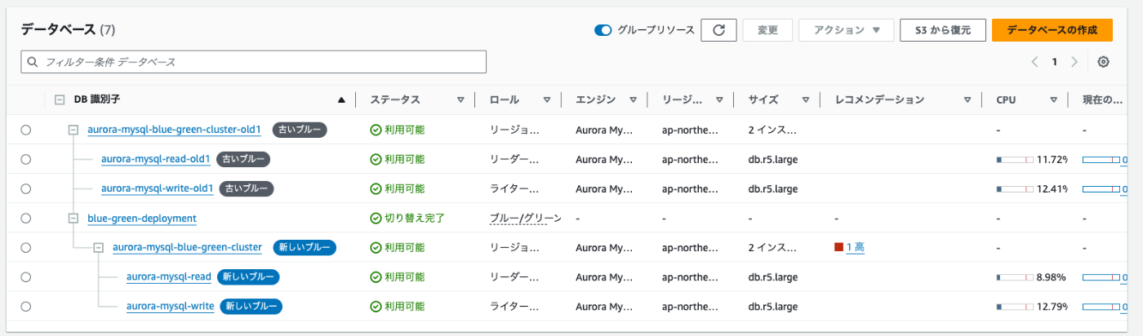Click green check icon in blue-green-deployment row
This screenshot has height=336, width=1143.
point(376,219)
